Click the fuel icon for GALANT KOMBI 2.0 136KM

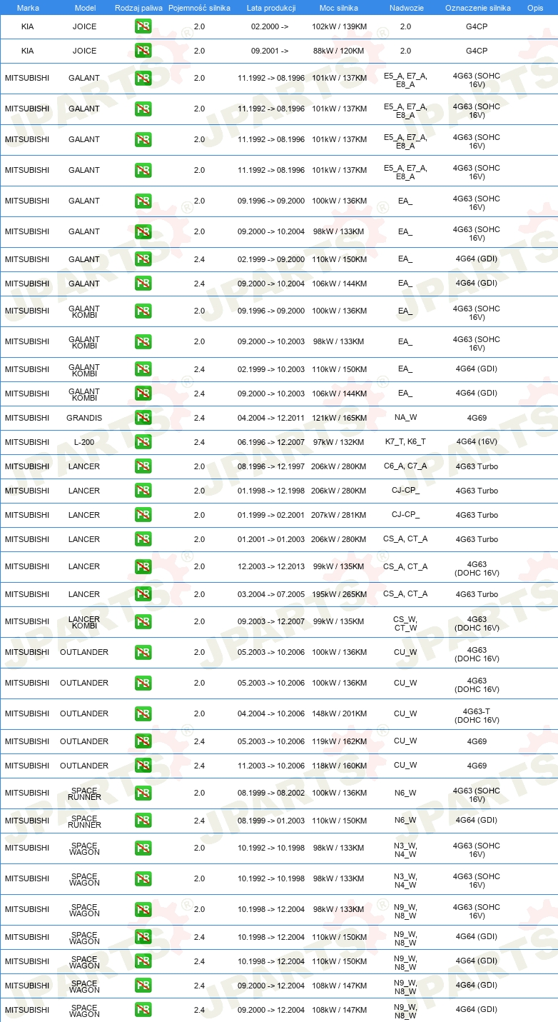143,311
